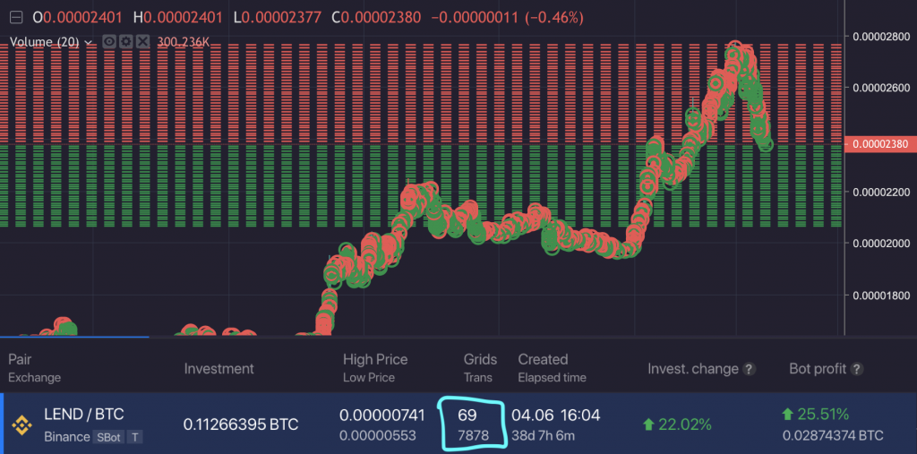
Task: Remove the Volume indicator with X icon
Action: pyautogui.click(x=141, y=41)
